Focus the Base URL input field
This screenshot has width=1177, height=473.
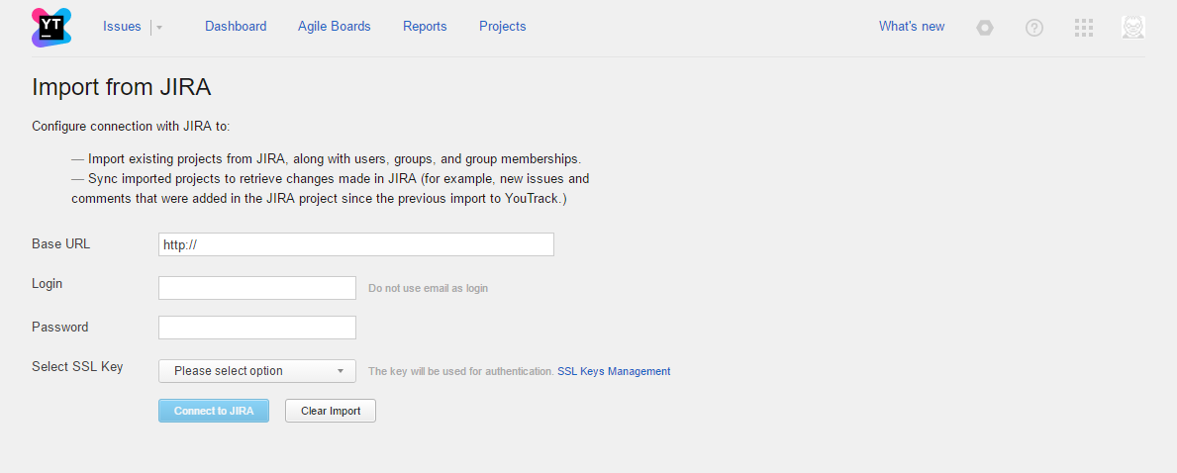point(356,244)
